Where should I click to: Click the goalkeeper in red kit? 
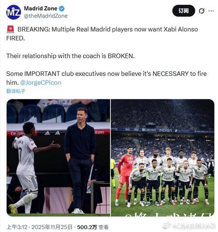click(x=125, y=176)
